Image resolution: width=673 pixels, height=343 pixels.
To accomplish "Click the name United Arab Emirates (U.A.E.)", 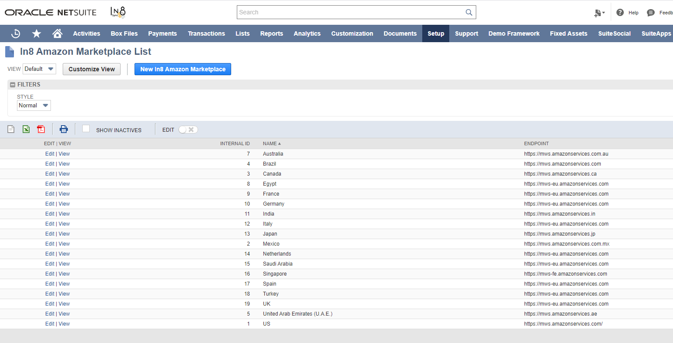I will (x=297, y=314).
